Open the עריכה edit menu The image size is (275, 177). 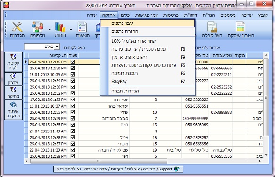(247, 15)
